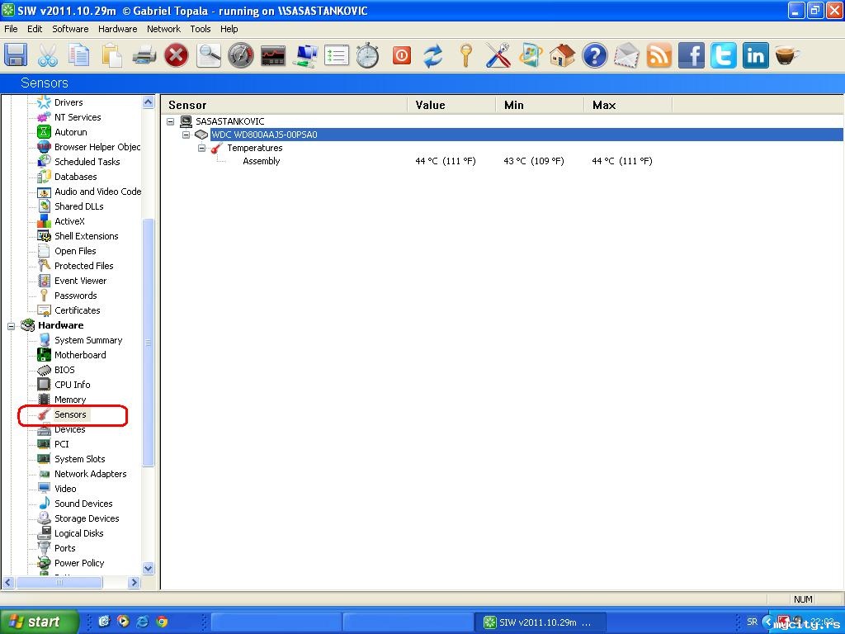845x634 pixels.
Task: Open the system monitor graph icon
Action: [272, 55]
